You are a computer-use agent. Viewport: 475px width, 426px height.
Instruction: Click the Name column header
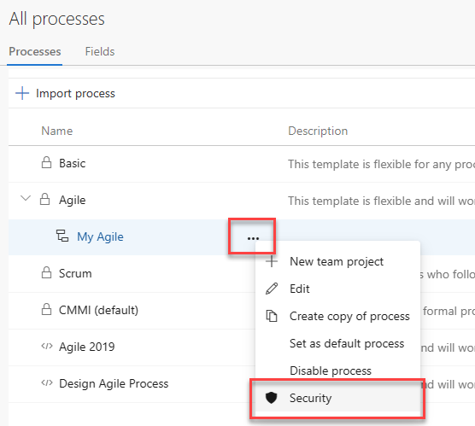tap(57, 131)
